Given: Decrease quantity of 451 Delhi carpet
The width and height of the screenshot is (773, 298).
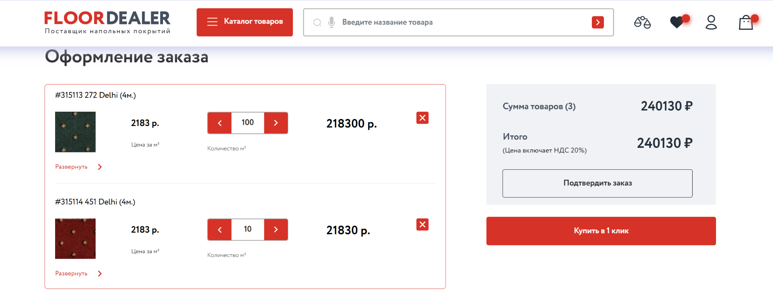Looking at the screenshot, I should [x=220, y=230].
